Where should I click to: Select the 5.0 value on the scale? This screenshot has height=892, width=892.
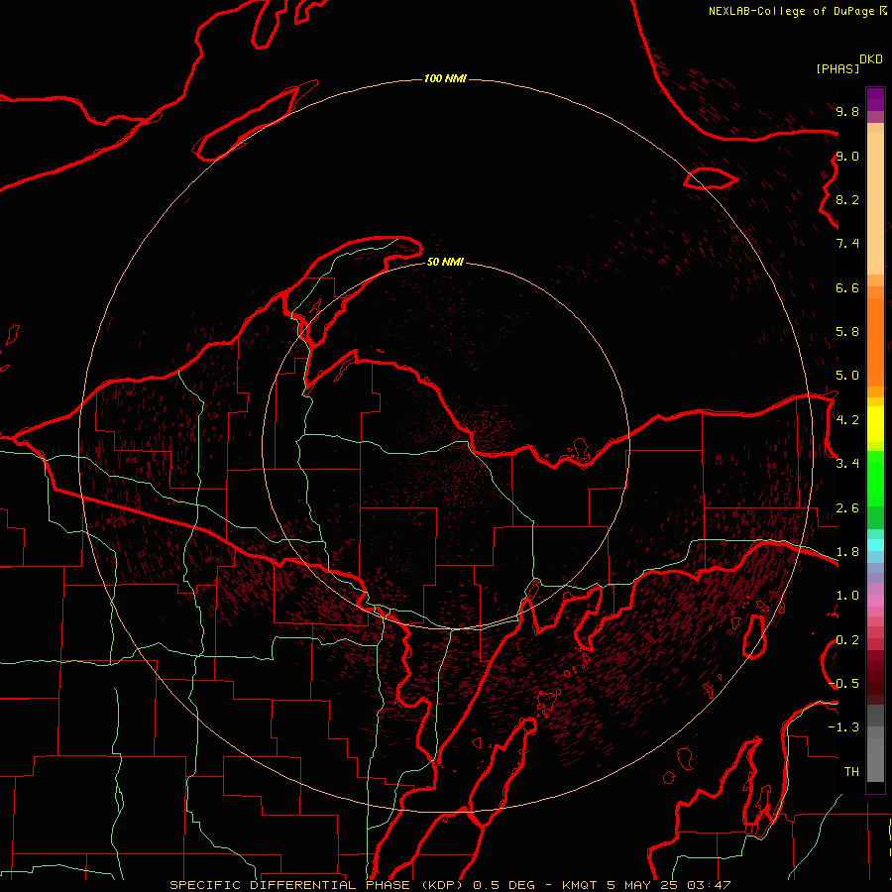click(x=847, y=376)
